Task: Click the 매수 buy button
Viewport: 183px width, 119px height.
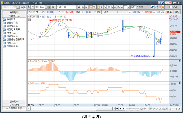Action: point(169,12)
